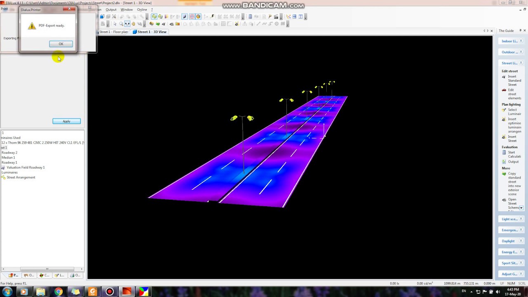Open the Output bottom tab with printer icon
Image resolution: width=528 pixels, height=297 pixels.
75,275
